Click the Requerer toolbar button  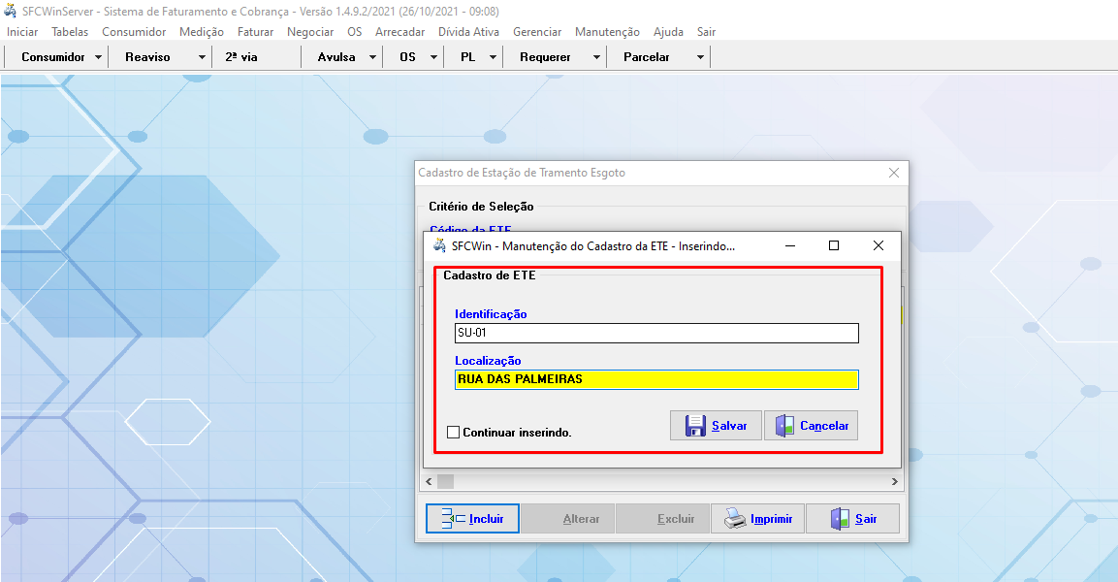(545, 57)
